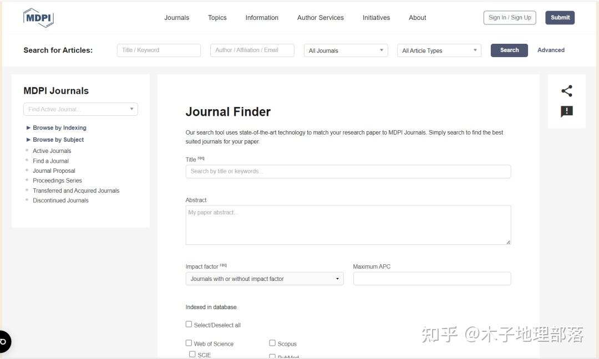Tick the SCIE checkbox
Screen dimensions: 599x359
[x=192, y=354]
